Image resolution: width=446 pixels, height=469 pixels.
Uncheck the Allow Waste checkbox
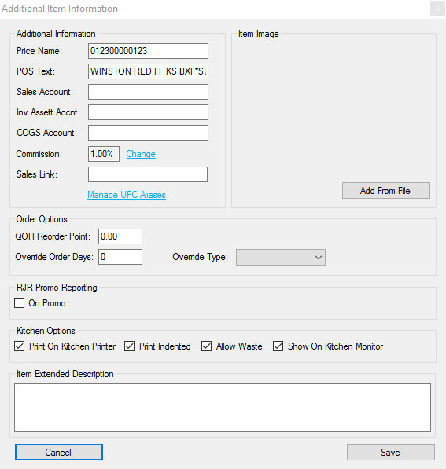click(x=206, y=346)
